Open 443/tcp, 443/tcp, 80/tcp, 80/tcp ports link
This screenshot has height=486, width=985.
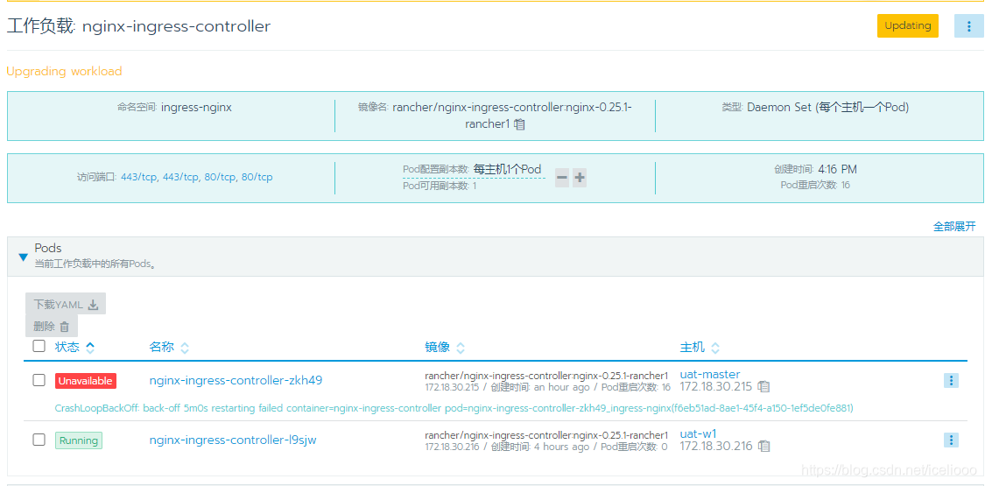[196, 177]
